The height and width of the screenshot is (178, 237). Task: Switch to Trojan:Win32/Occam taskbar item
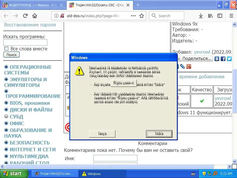55,174
